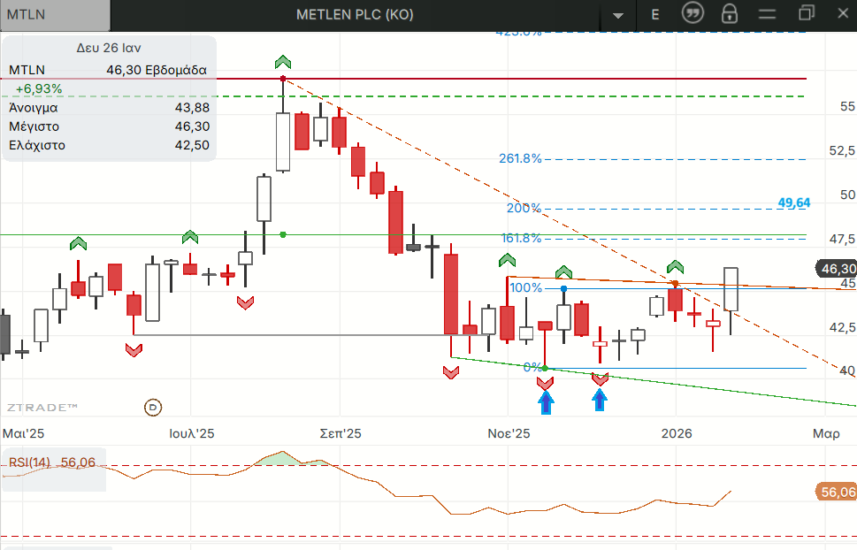Toggle the padlock lock icon
Image resolution: width=857 pixels, height=550 pixels.
[x=729, y=13]
